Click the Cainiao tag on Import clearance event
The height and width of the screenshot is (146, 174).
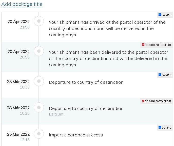tap(165, 128)
